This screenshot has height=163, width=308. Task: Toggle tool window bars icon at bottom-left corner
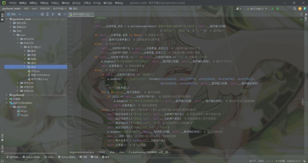coord(2,161)
